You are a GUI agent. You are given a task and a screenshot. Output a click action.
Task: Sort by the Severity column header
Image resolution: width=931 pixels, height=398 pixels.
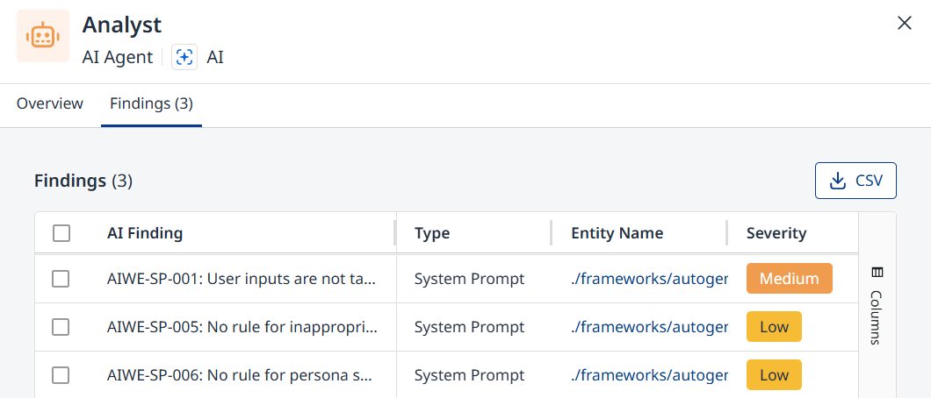coord(776,233)
